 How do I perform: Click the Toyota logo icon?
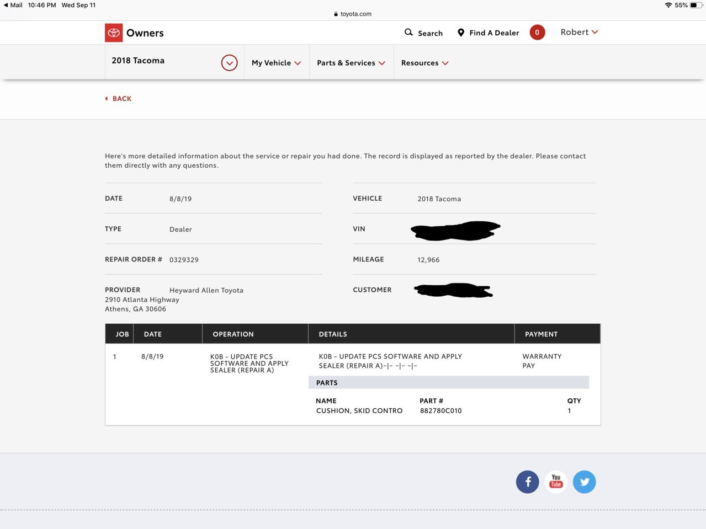point(114,33)
